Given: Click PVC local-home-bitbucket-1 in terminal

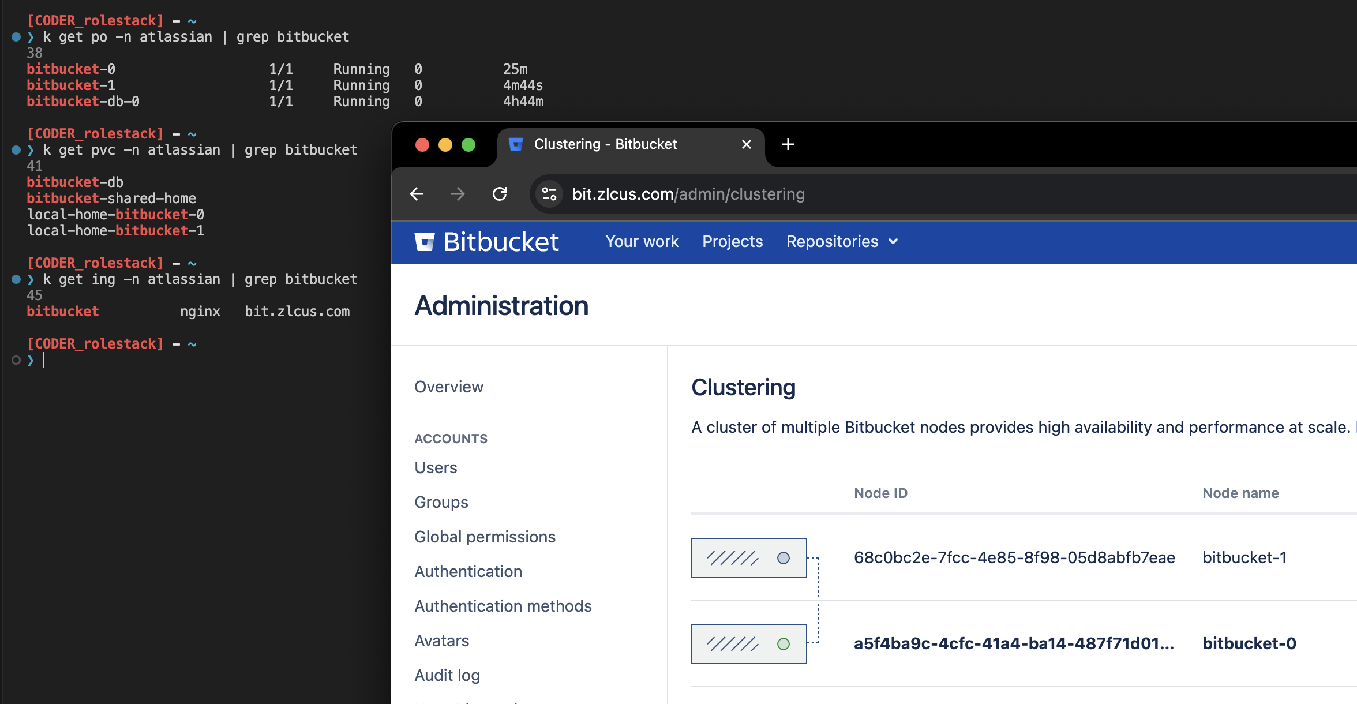Looking at the screenshot, I should (x=115, y=231).
